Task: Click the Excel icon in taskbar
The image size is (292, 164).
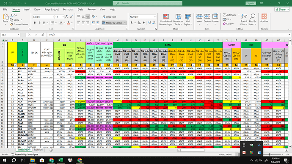Action: (61, 160)
